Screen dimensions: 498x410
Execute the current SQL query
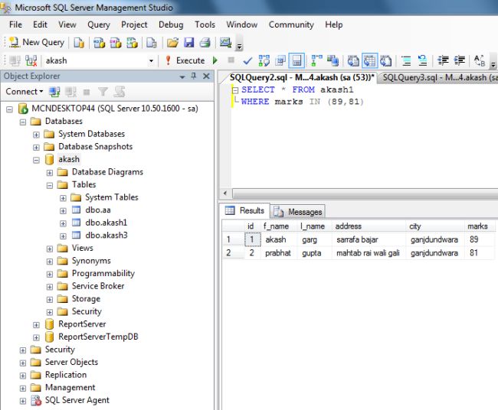click(185, 60)
